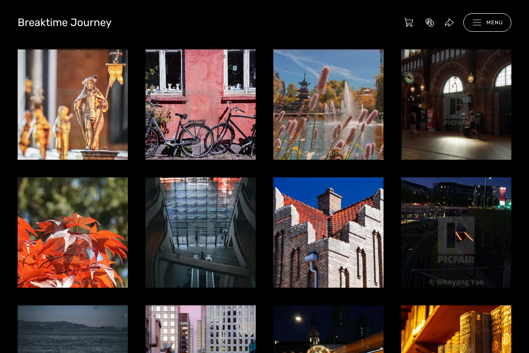Open the red maple leaves photo
529x353 pixels.
point(73,233)
